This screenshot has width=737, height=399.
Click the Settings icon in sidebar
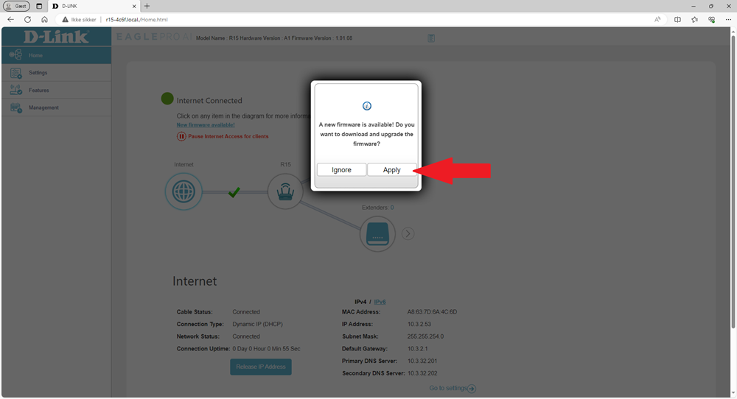point(16,73)
